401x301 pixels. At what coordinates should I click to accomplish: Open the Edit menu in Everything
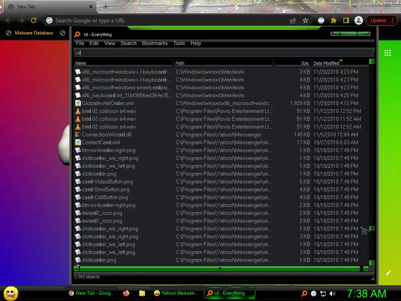pos(94,43)
